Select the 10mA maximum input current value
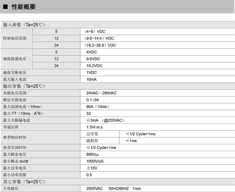Screen dimensions: 235x192 coord(91,79)
